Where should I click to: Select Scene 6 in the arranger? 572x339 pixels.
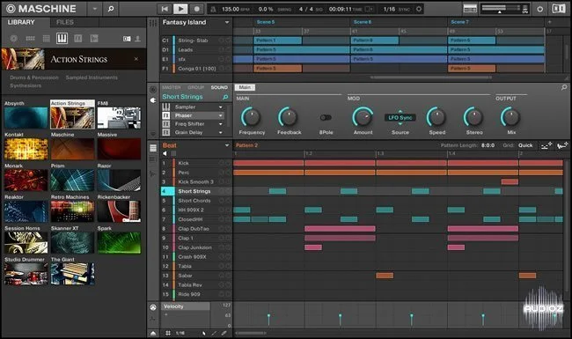tap(362, 22)
